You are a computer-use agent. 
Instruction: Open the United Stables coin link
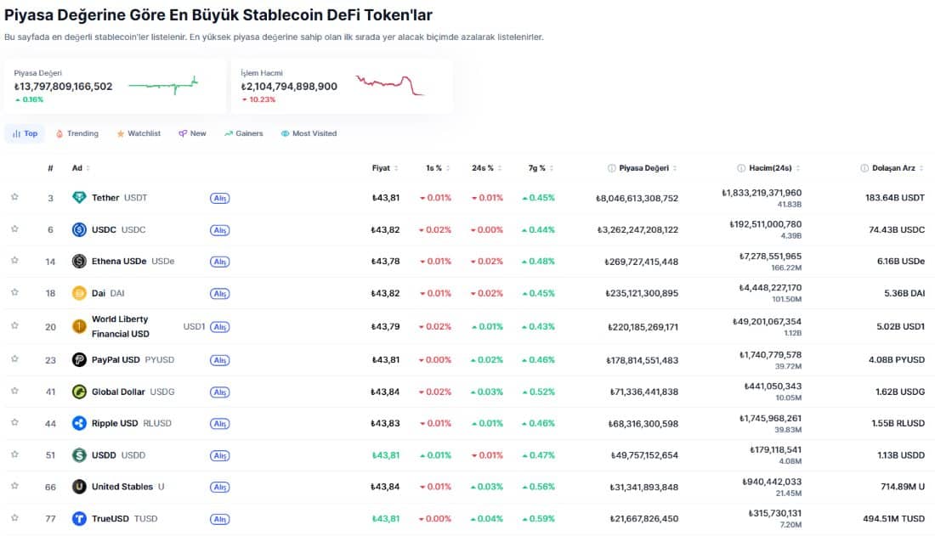[x=127, y=487]
